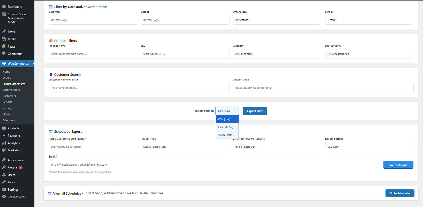Viewport: 423px width, 207px height.
Task: Click the Marketing megaphone icon
Action: [x=4, y=150]
